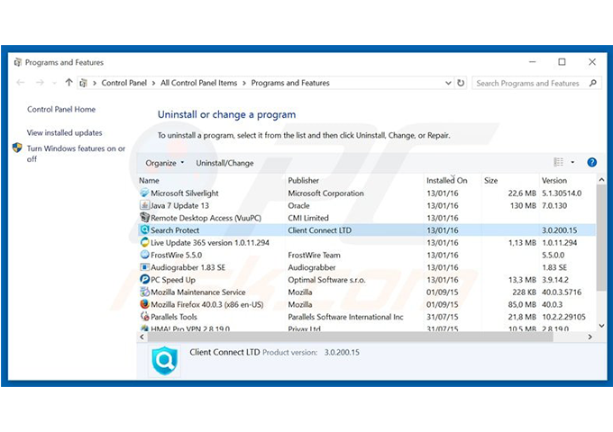Screen dimensions: 613x432
Task: Click the Programs and Features breadcrumb
Action: tap(290, 83)
